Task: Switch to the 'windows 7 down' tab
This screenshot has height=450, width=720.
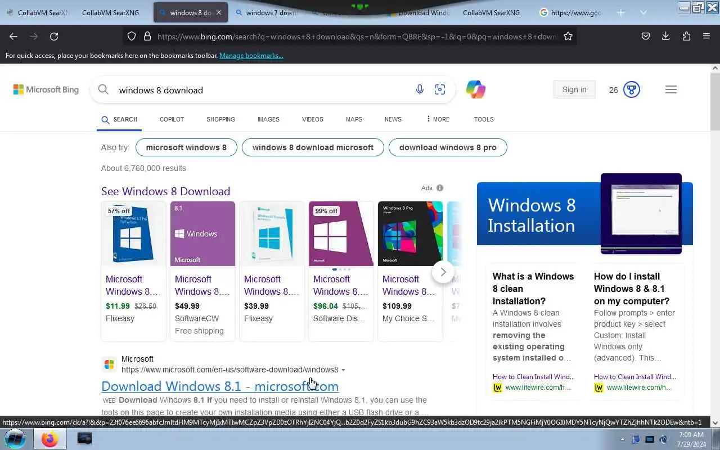Action: click(x=267, y=12)
